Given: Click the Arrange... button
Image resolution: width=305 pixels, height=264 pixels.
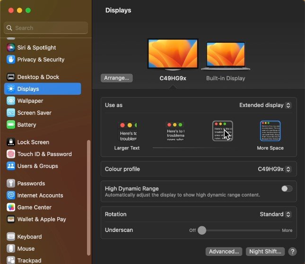Looking at the screenshot, I should (117, 78).
